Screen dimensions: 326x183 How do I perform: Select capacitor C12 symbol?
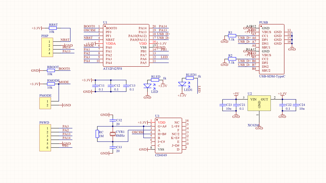point(111,86)
